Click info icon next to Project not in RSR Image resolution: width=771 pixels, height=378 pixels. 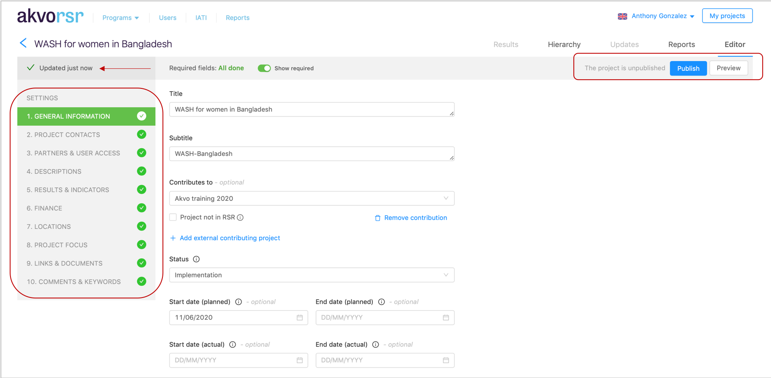[240, 217]
